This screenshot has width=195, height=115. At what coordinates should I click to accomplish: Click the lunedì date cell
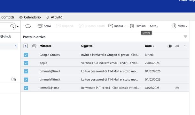[149, 55]
